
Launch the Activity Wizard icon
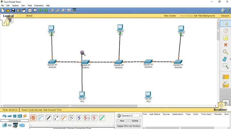(23, 11)
